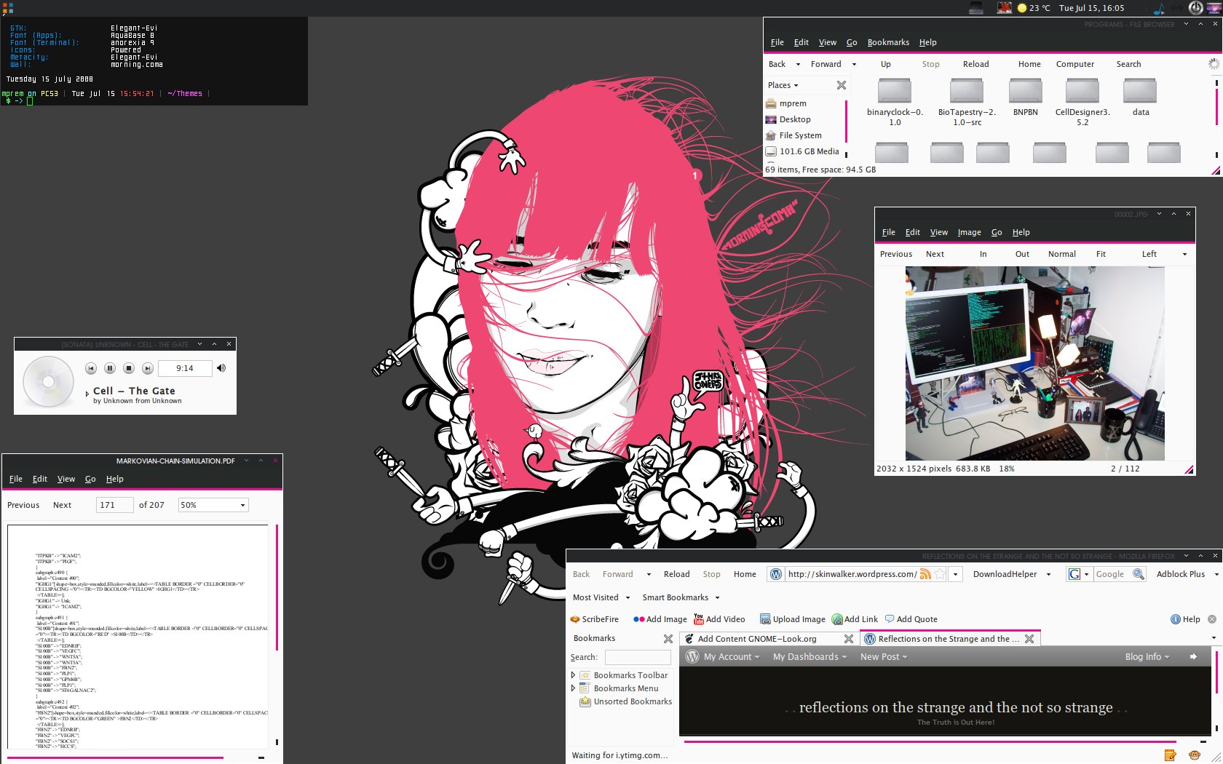This screenshot has width=1223, height=764.
Task: Select 101.6 GB Media in Places sidebar
Action: 809,151
